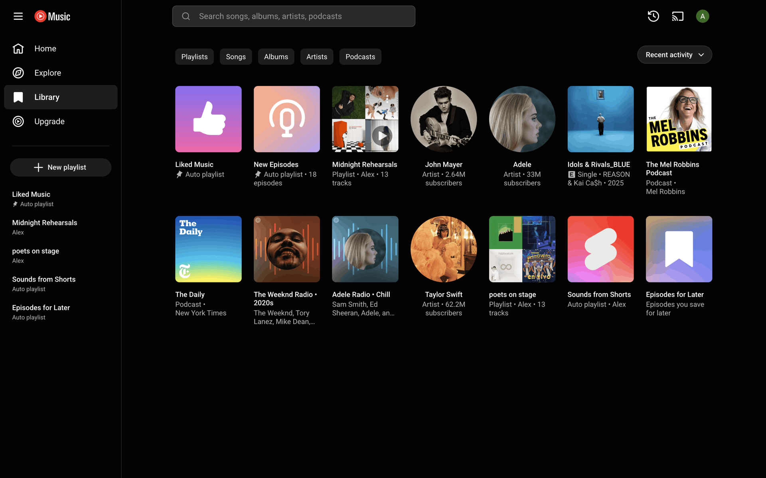Open John Mayer artist thumbnail
766x478 pixels.
444,119
